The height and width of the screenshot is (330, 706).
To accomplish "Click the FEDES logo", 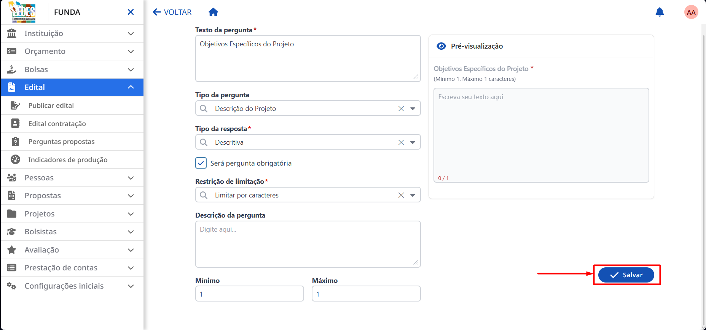I will (x=23, y=12).
